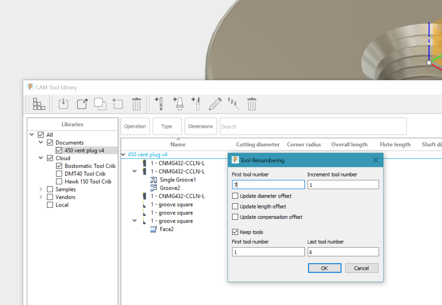
Task: Click the Groove2 operation icon
Action: point(154,188)
